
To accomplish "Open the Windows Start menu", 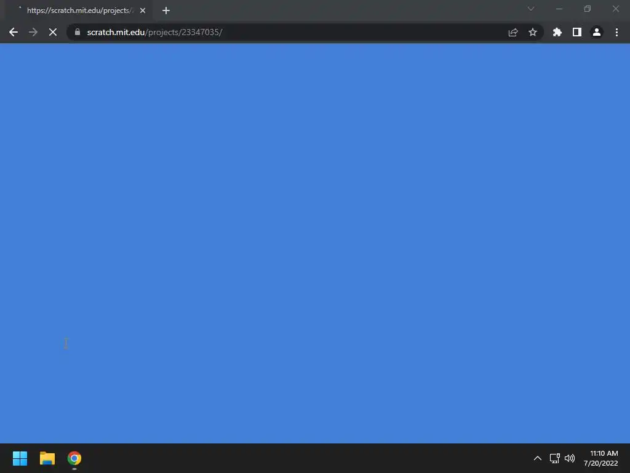I will (x=20, y=458).
